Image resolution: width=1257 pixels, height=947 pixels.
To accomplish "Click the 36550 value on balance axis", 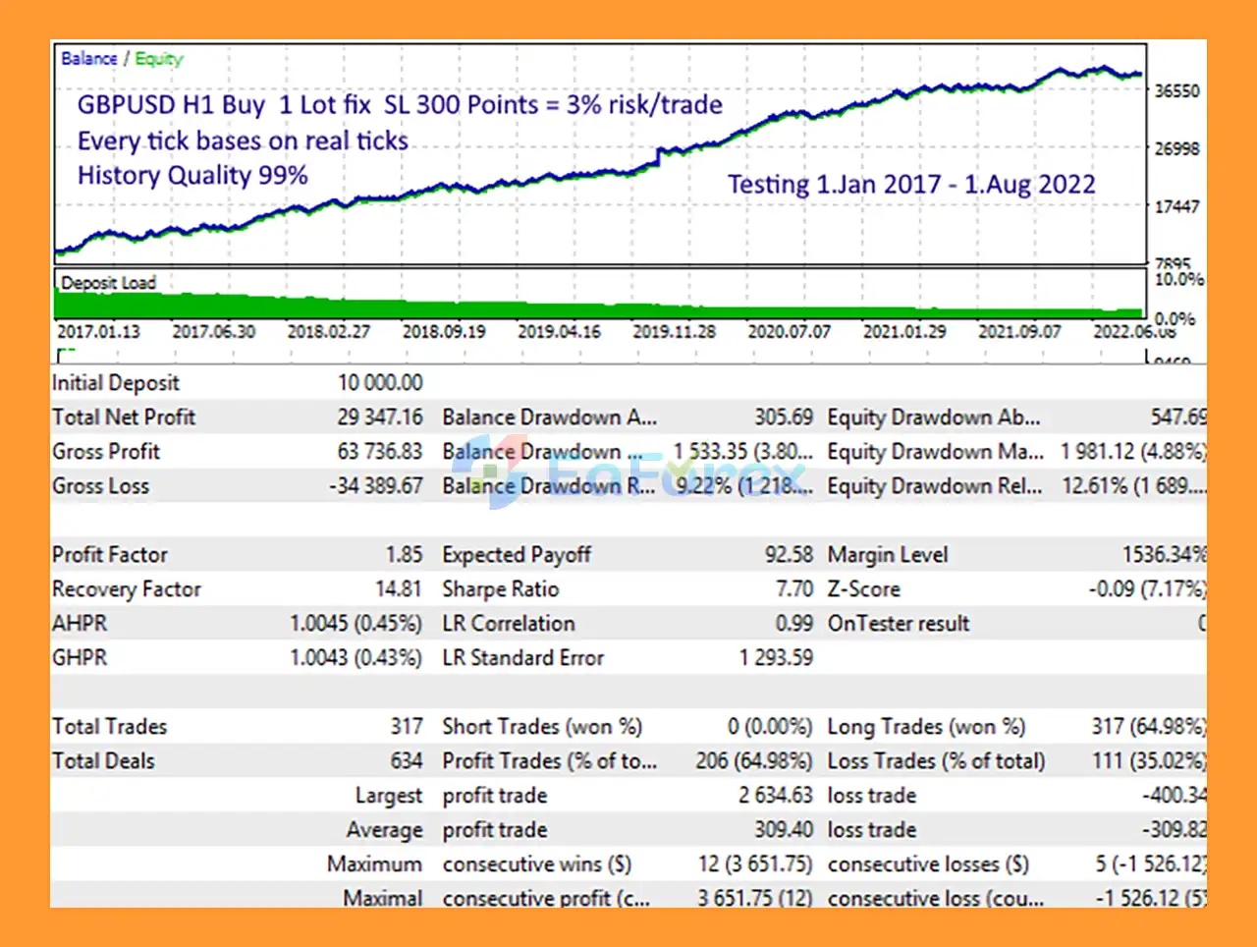I will pos(1176,91).
